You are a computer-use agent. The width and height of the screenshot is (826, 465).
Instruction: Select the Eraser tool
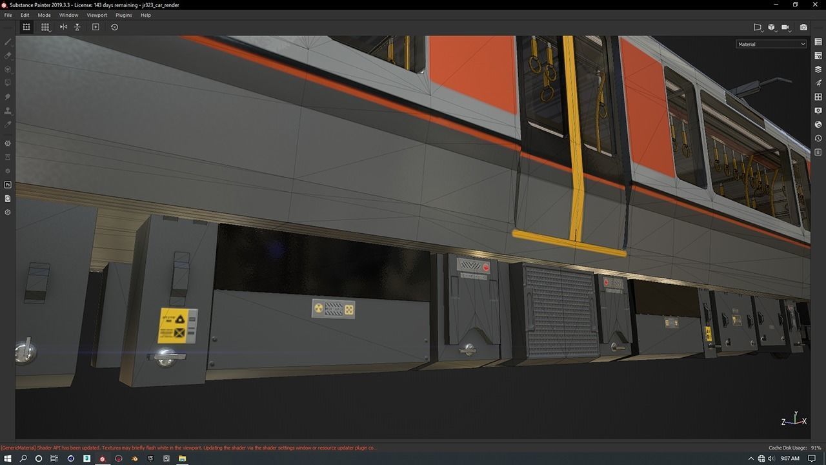point(8,56)
